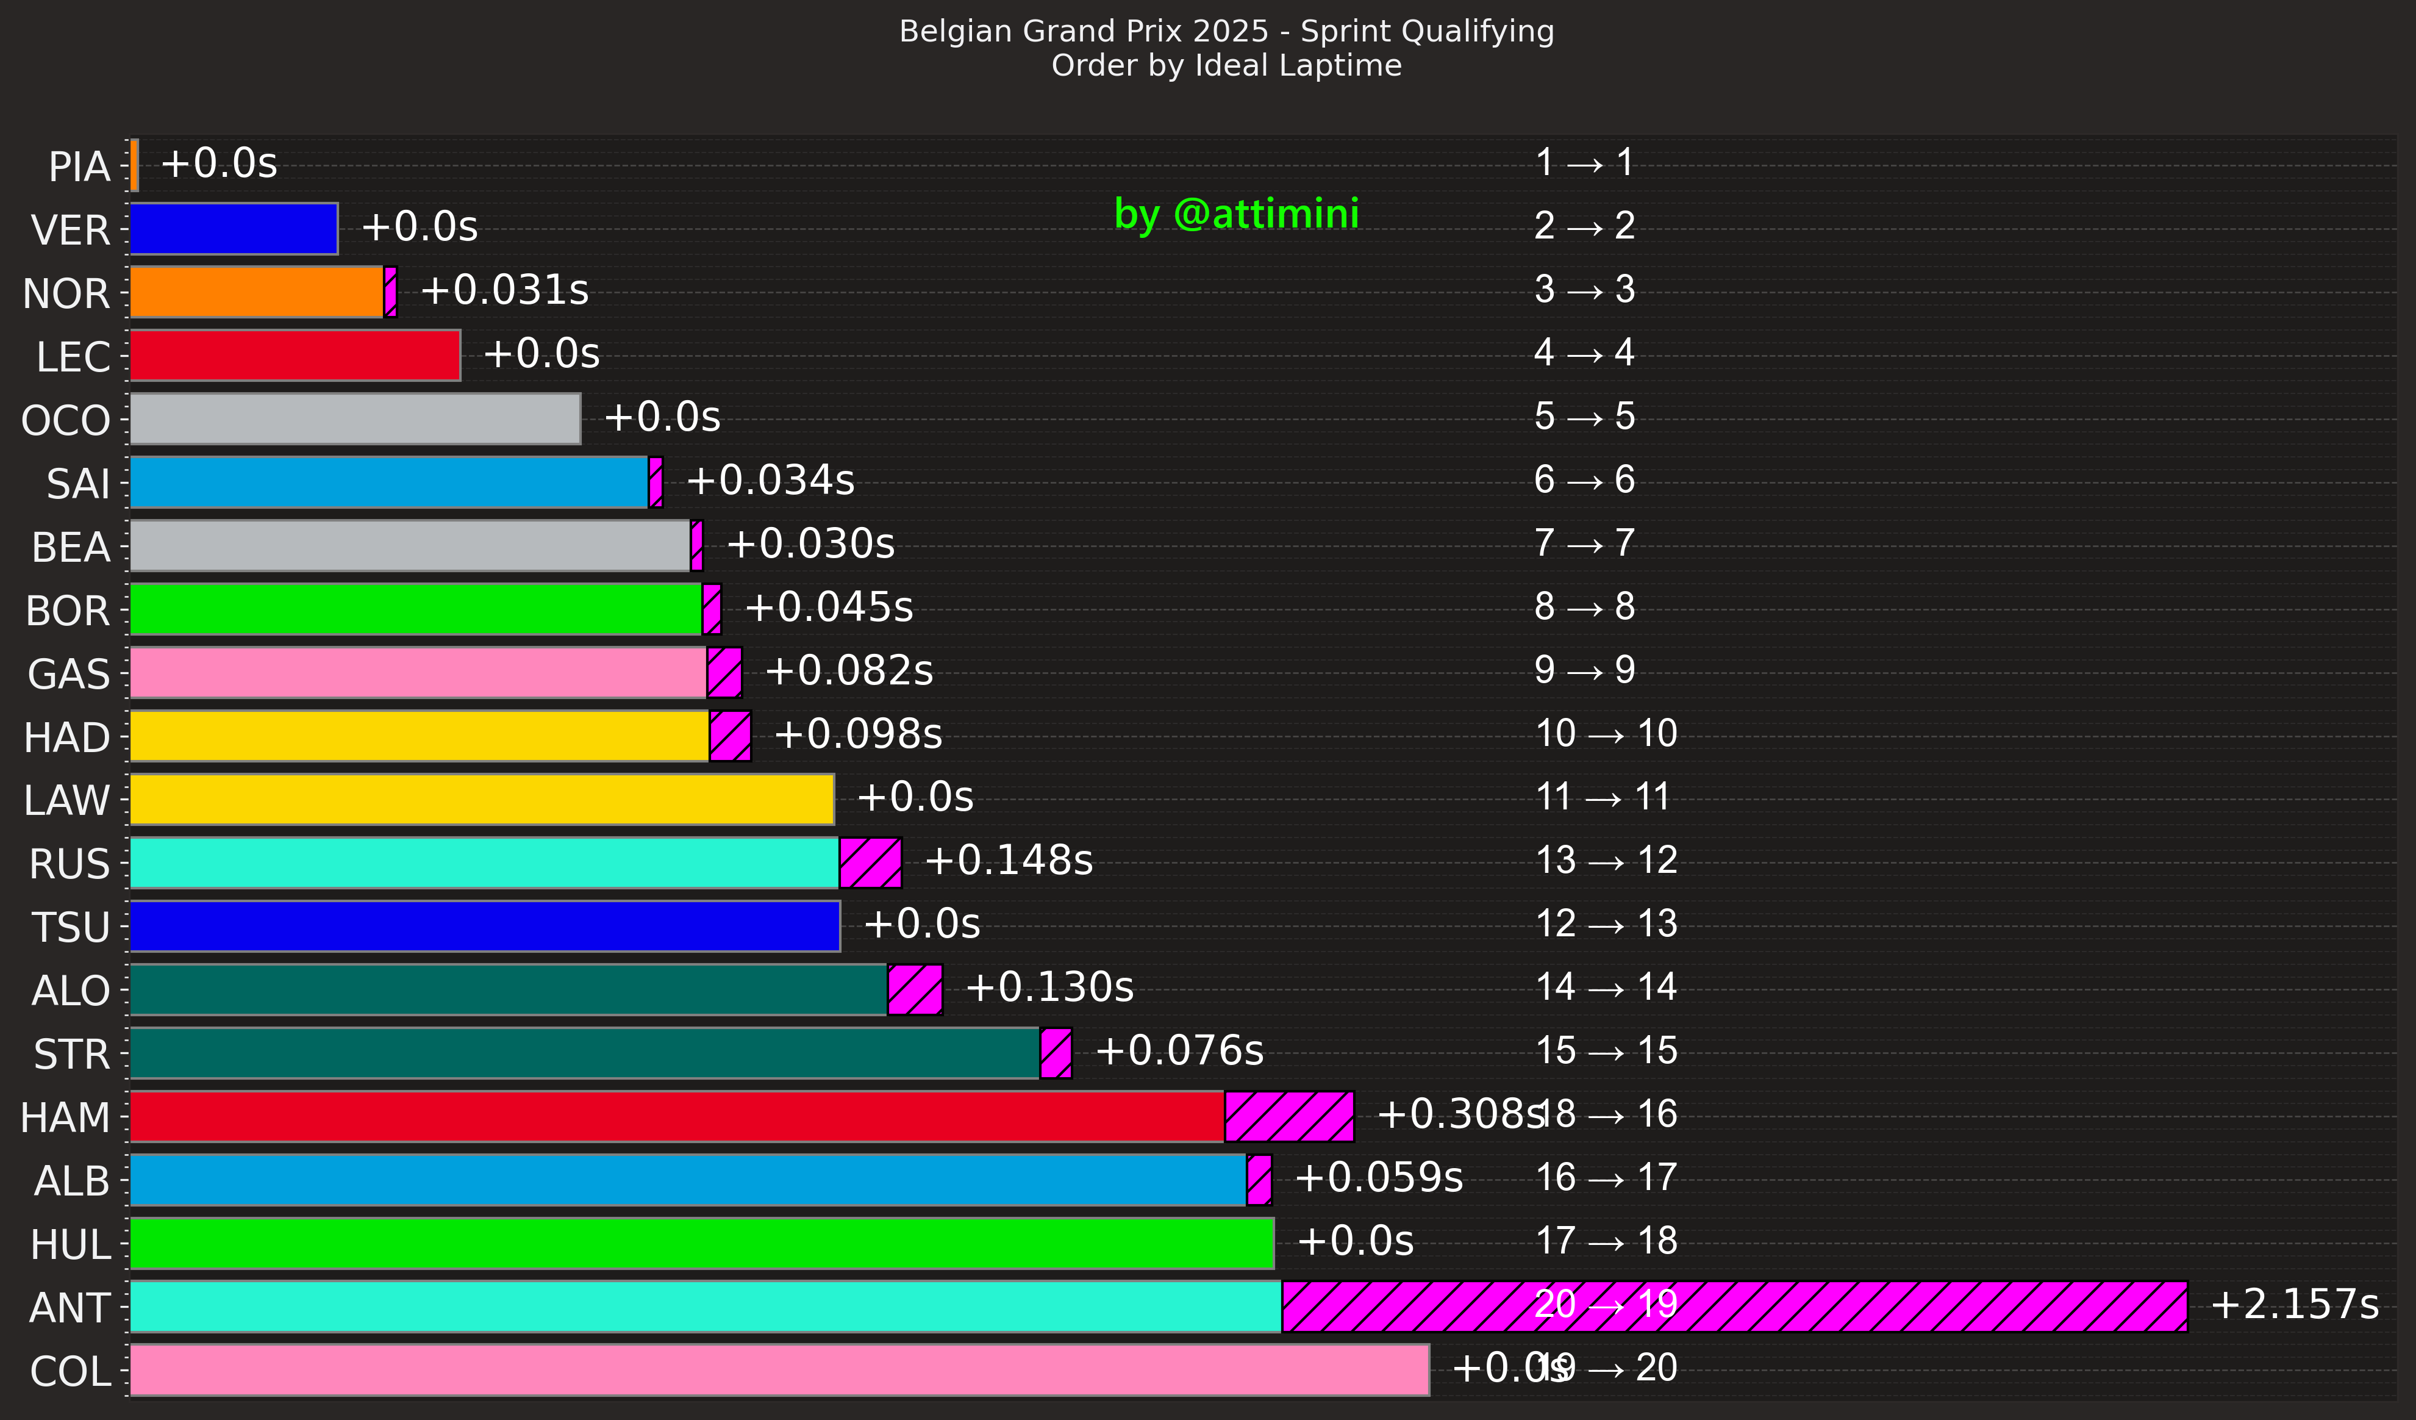The width and height of the screenshot is (2416, 1420).
Task: Click the pink COL bar
Action: point(779,1370)
